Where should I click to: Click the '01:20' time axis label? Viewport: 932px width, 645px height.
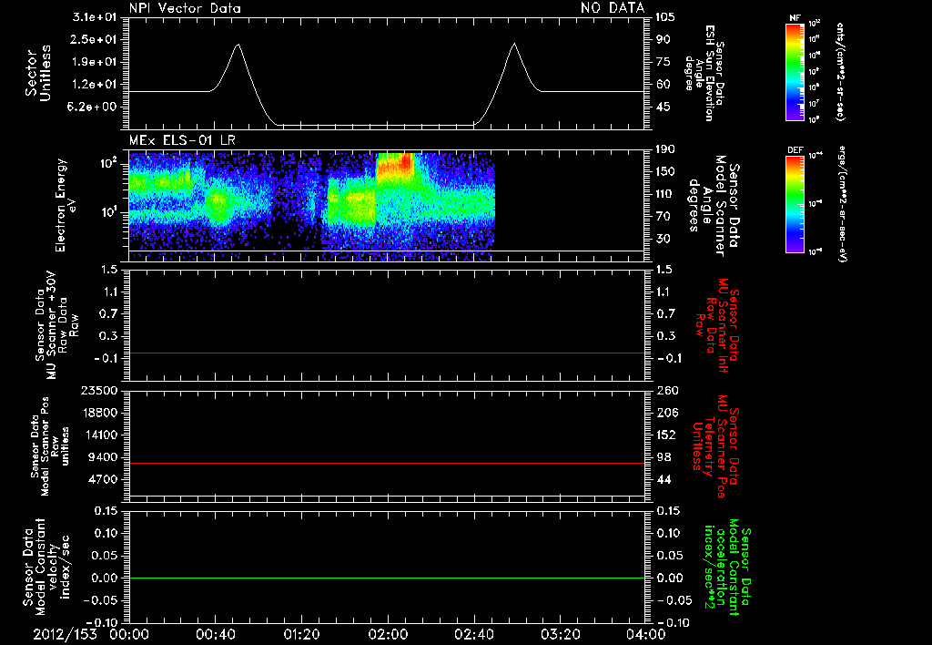pyautogui.click(x=301, y=634)
